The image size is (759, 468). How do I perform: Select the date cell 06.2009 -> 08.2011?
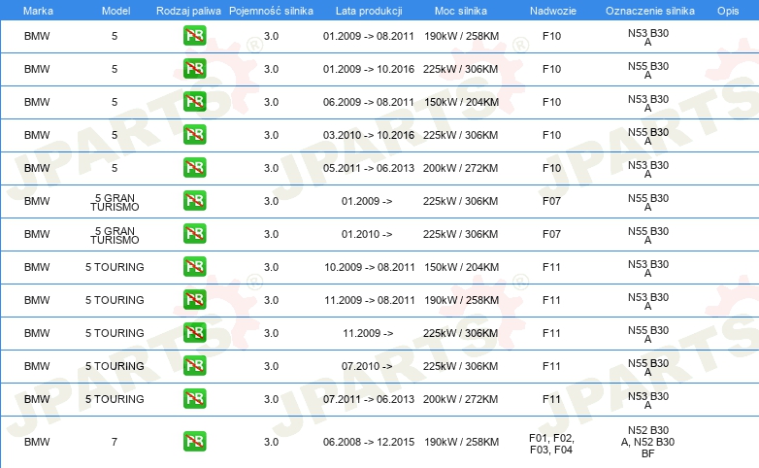(x=369, y=102)
